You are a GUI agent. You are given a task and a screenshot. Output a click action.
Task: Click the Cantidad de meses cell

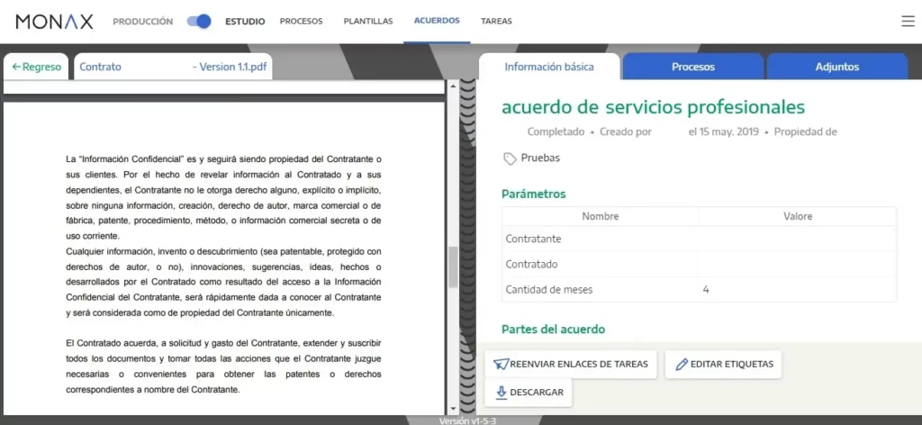click(x=601, y=289)
